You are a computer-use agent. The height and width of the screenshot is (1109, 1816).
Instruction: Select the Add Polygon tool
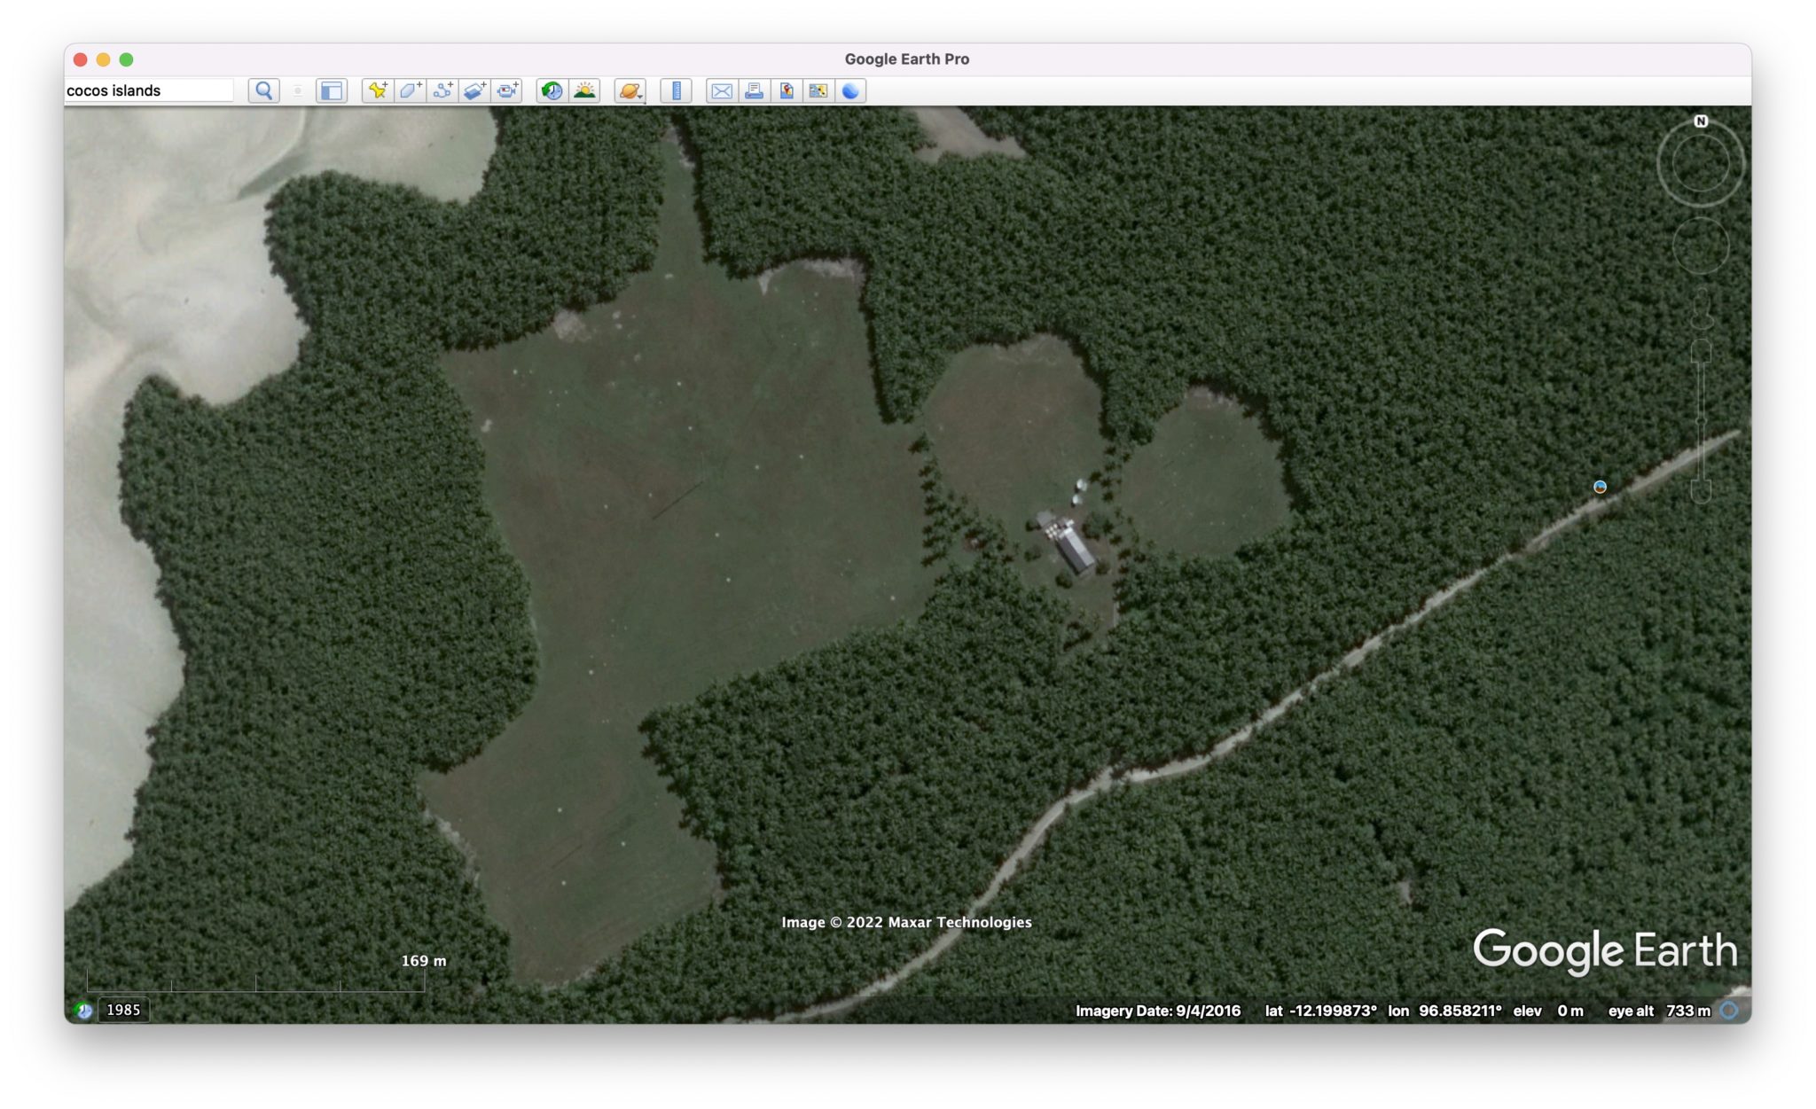[411, 90]
